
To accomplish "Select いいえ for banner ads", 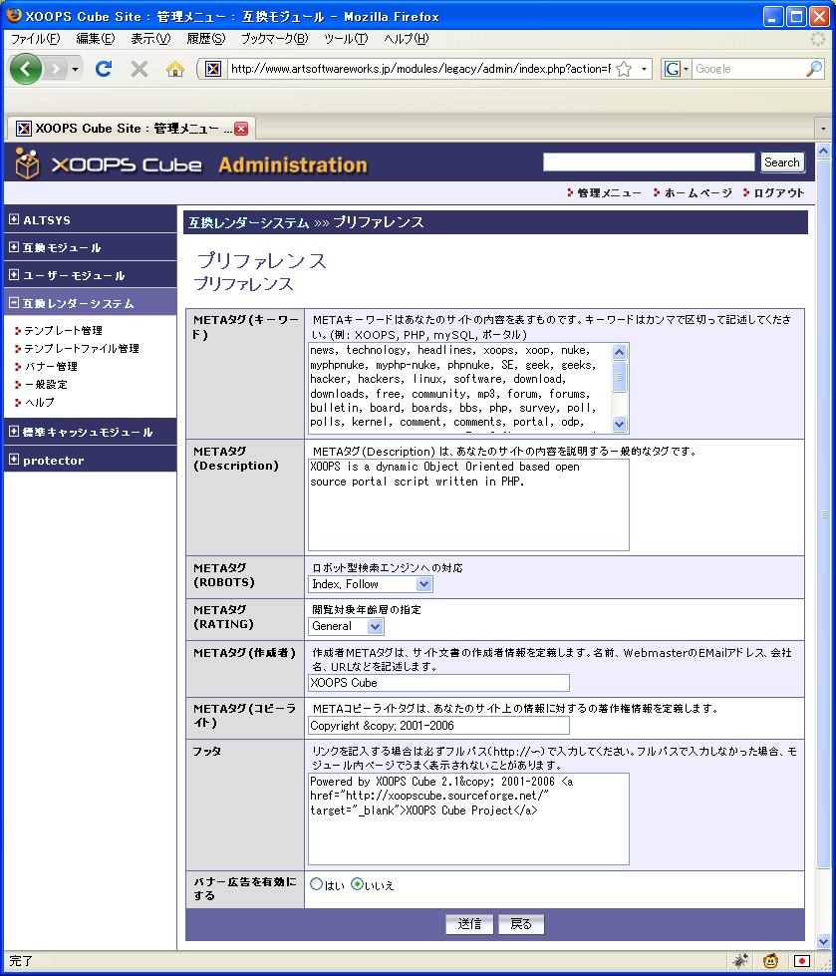I will click(x=357, y=884).
